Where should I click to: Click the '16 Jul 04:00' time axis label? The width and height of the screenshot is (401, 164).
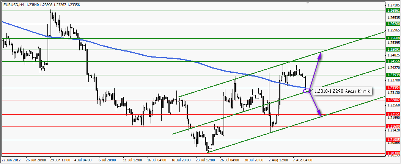[x=157, y=160]
